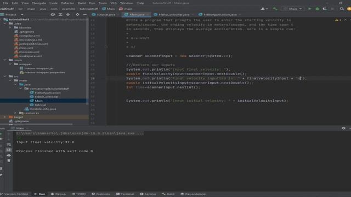Image resolution: width=351 pixels, height=197 pixels.
Task: Start debugging with the green bug icon
Action: [317, 9]
